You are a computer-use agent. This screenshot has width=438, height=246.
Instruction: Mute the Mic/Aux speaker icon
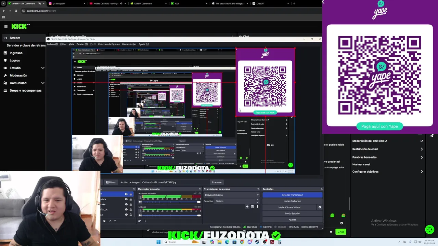(140, 215)
